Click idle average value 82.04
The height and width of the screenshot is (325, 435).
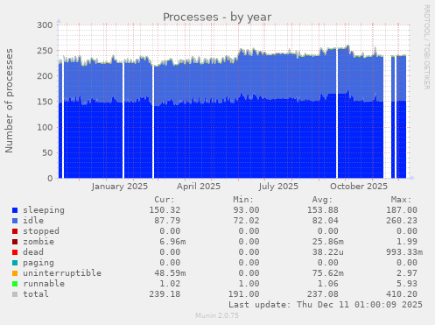pyautogui.click(x=326, y=221)
